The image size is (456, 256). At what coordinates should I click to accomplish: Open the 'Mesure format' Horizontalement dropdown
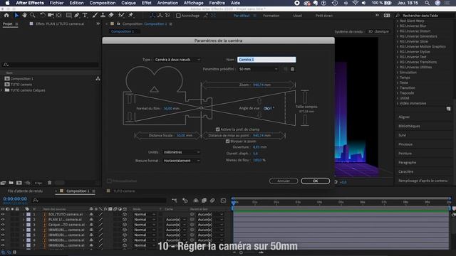(182, 161)
